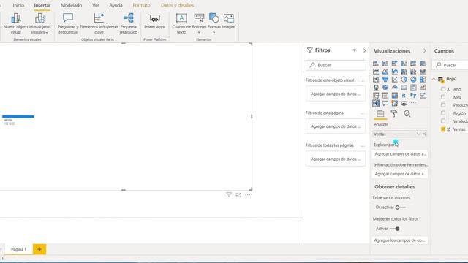This screenshot has width=468, height=263.
Task: Select the scatter chart visual
Action: (x=395, y=80)
